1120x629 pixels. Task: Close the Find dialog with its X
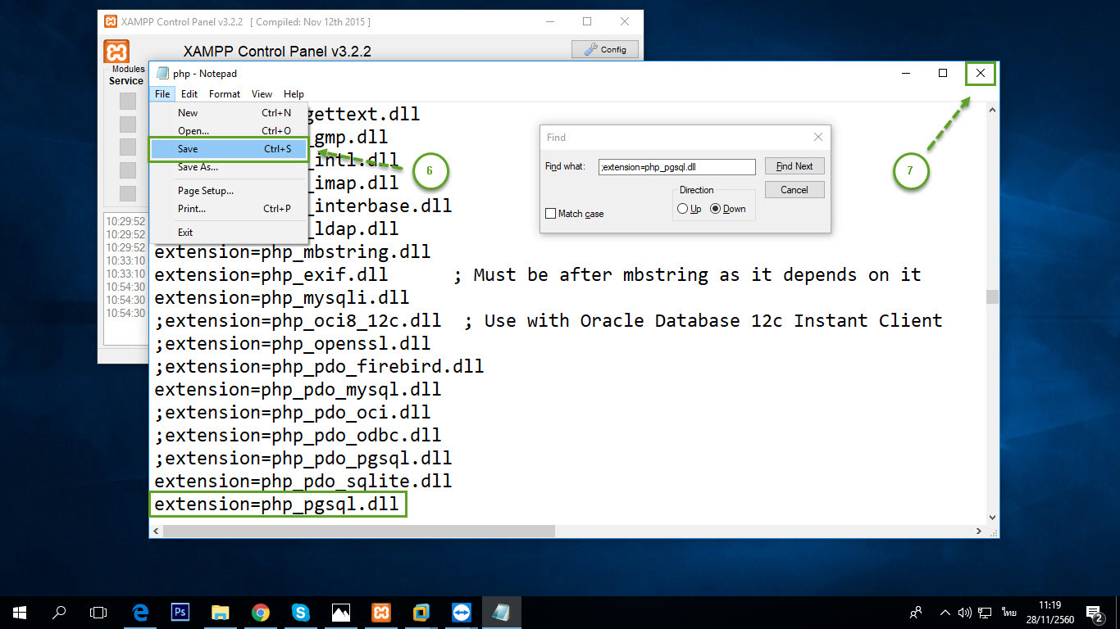(817, 138)
